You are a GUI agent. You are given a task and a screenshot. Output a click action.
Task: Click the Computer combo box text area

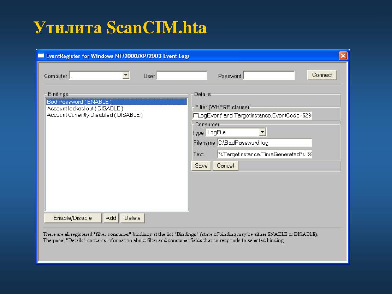[96, 75]
